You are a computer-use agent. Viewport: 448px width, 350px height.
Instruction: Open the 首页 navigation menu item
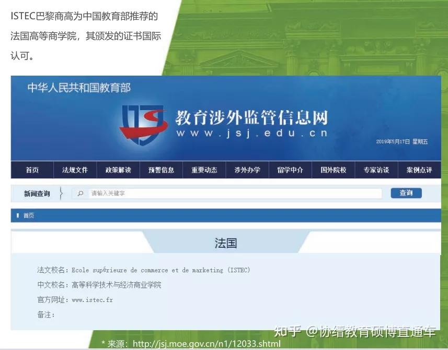click(x=31, y=170)
